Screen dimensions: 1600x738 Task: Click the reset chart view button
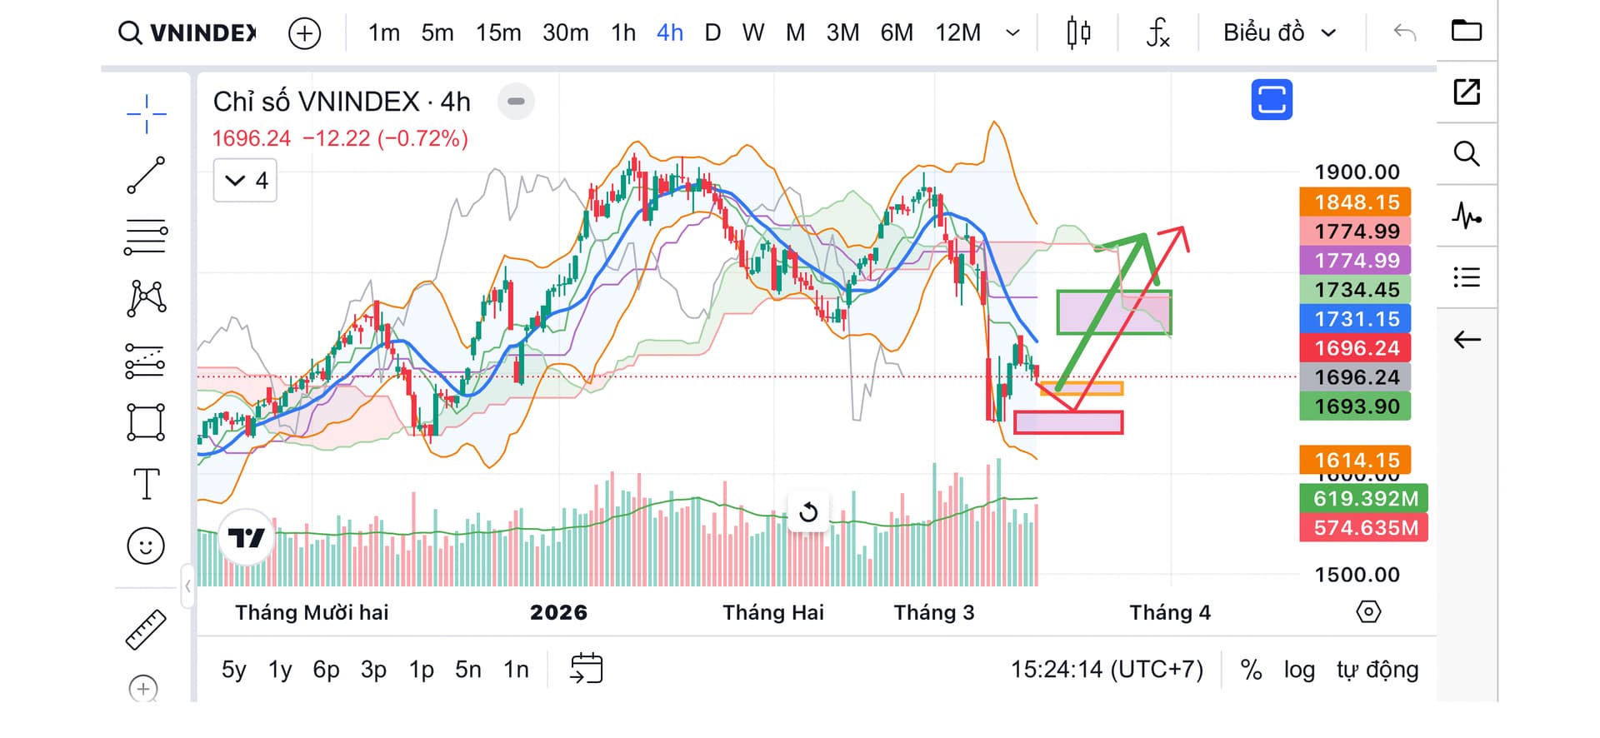tap(808, 512)
